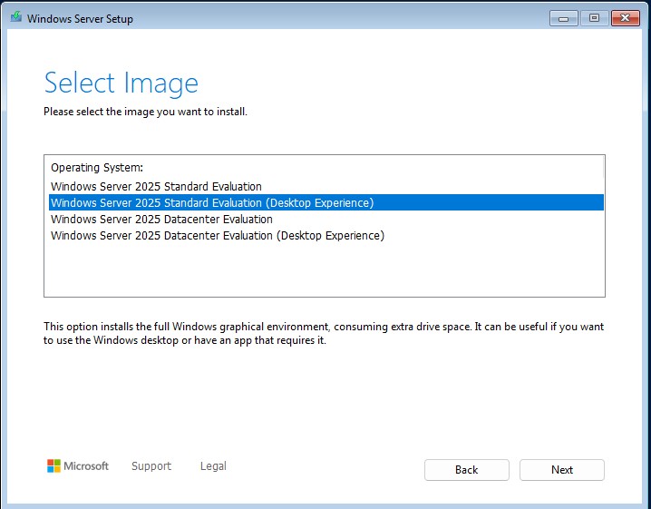Choose Standard Evaluation (Desktop Experience) image

coord(212,203)
